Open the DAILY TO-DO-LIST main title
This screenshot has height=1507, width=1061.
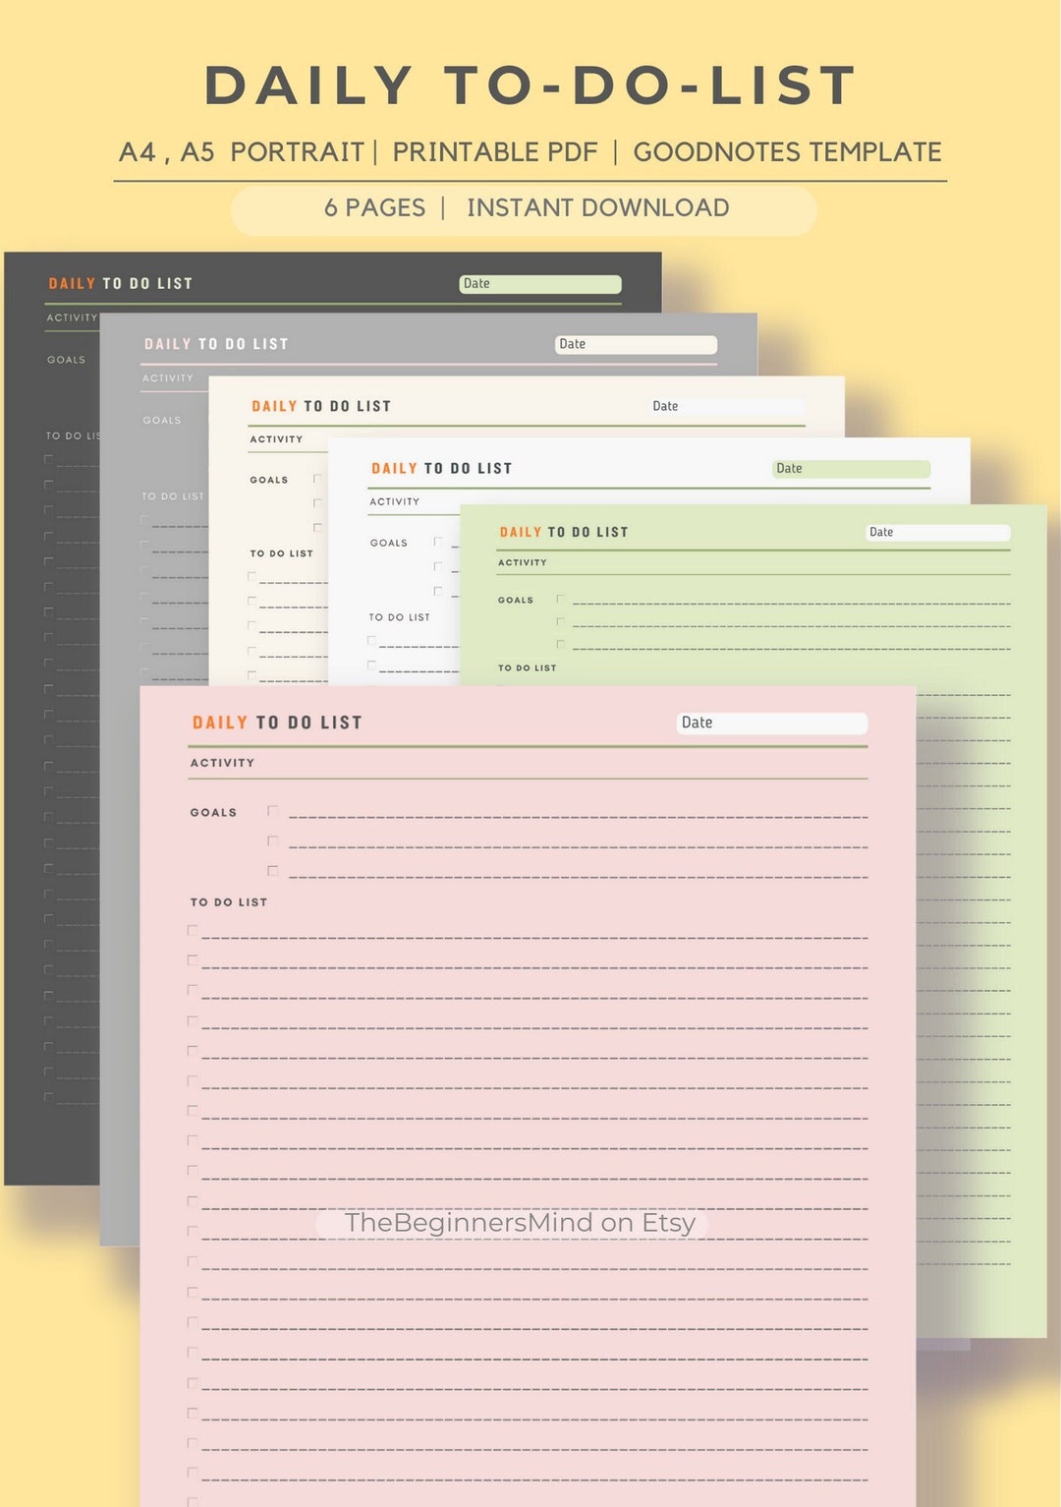pos(530,85)
